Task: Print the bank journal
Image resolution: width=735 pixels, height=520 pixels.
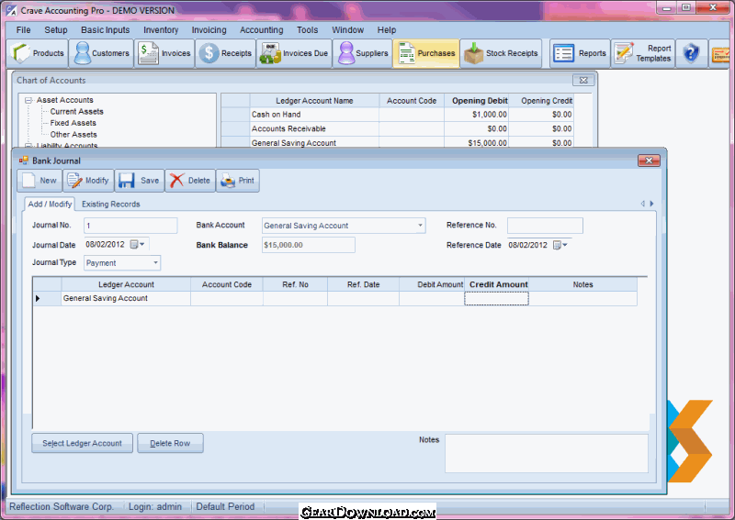Action: pyautogui.click(x=237, y=181)
